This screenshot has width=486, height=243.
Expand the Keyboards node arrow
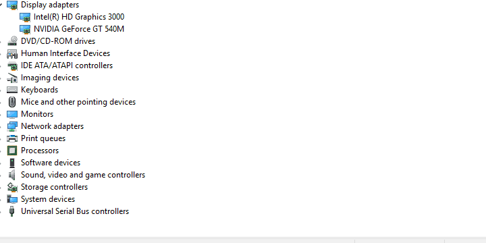(1, 90)
